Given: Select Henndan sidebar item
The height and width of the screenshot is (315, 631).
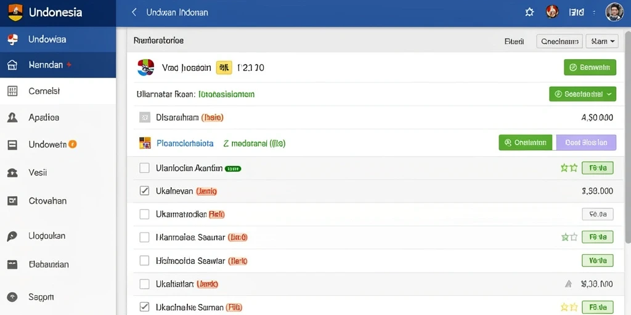Looking at the screenshot, I should point(58,65).
